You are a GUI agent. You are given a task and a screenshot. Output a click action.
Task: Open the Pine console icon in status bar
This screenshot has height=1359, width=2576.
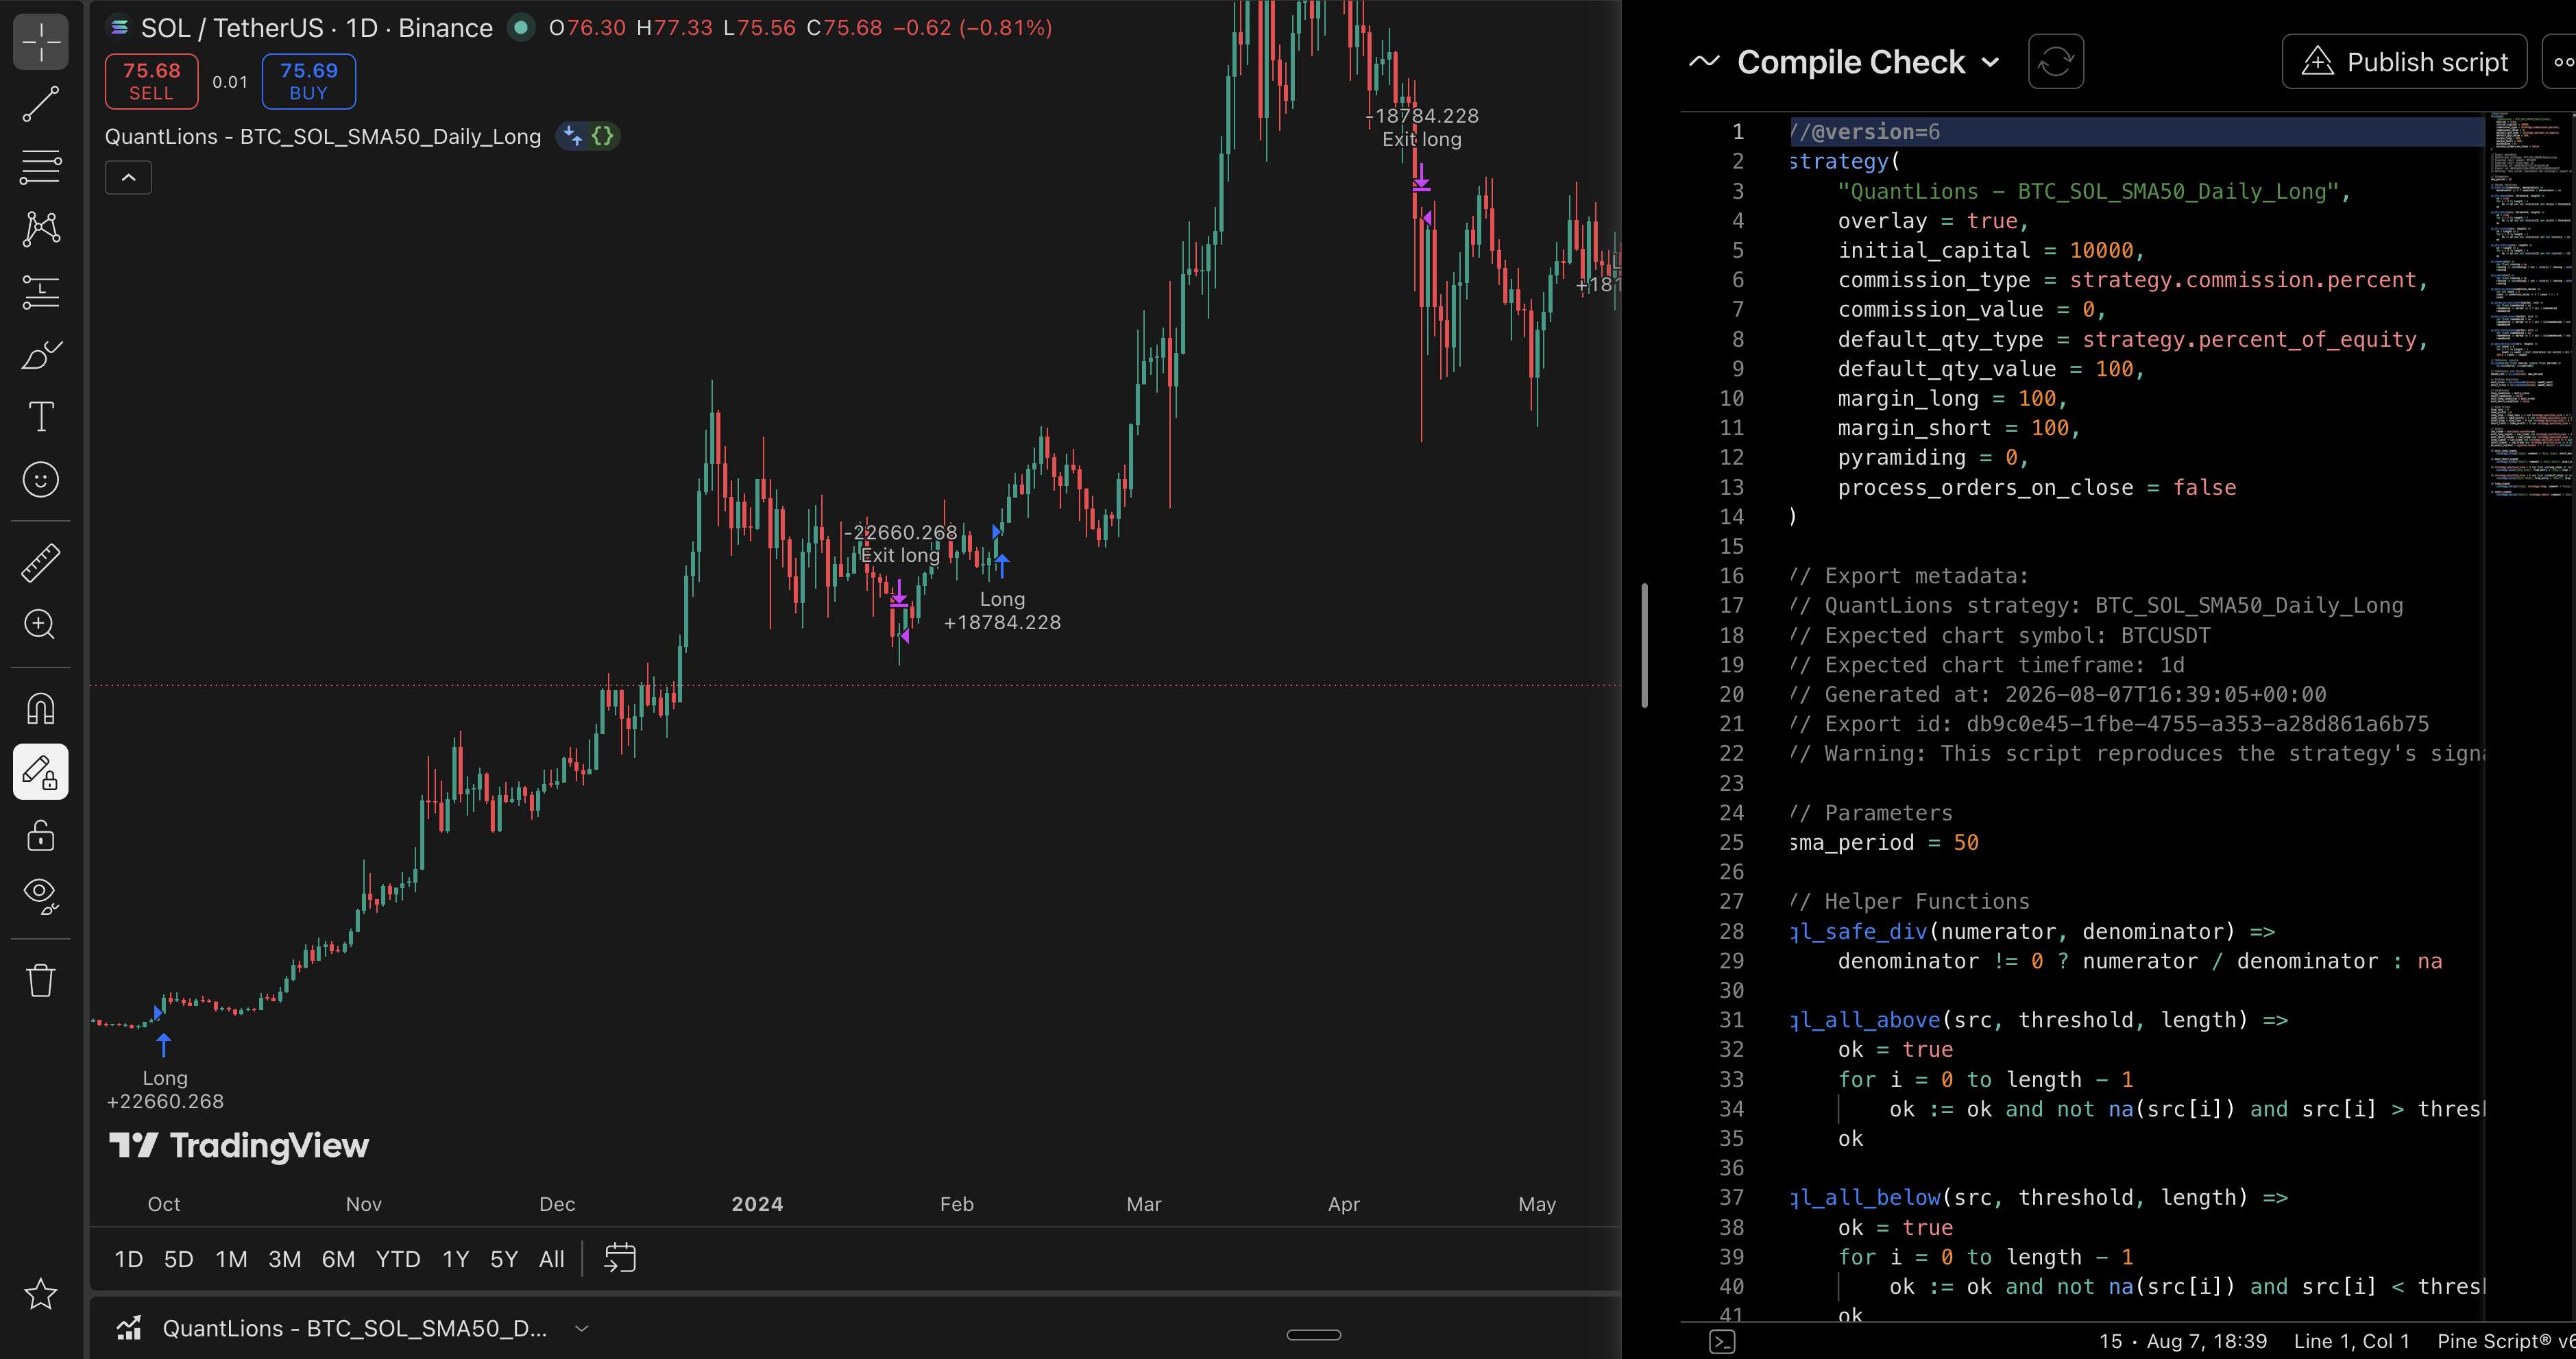(x=1722, y=1341)
